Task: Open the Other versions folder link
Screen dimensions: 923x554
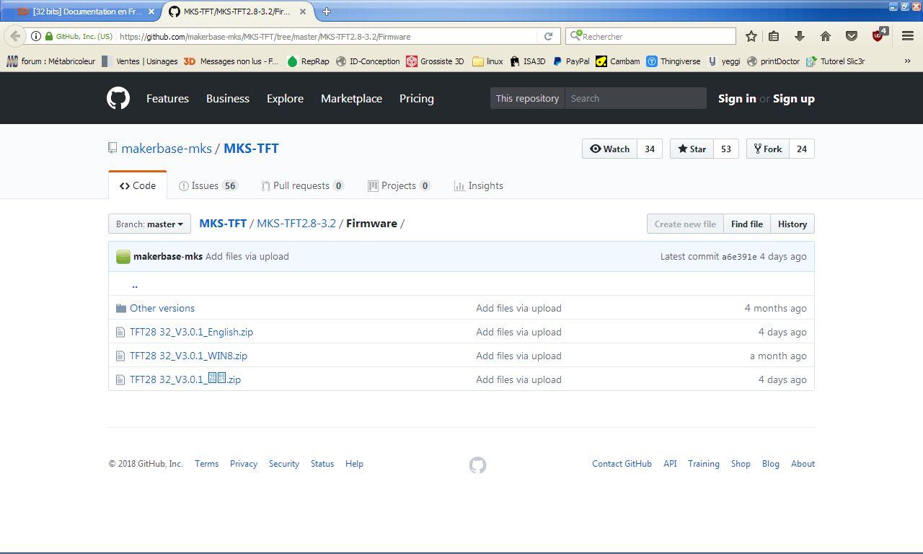Action: pyautogui.click(x=162, y=308)
